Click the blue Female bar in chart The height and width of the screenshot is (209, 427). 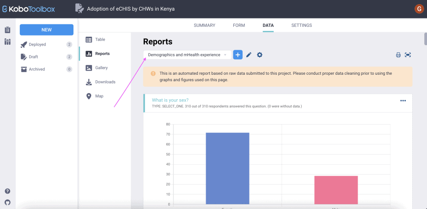point(227,168)
